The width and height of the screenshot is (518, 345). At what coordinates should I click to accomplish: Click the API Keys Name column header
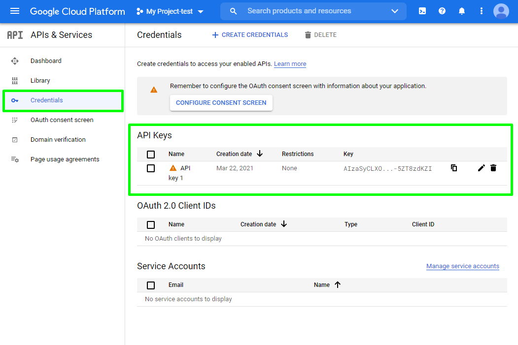(176, 154)
